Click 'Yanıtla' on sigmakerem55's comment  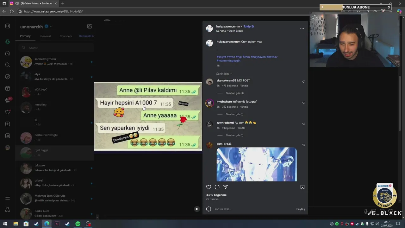click(244, 86)
